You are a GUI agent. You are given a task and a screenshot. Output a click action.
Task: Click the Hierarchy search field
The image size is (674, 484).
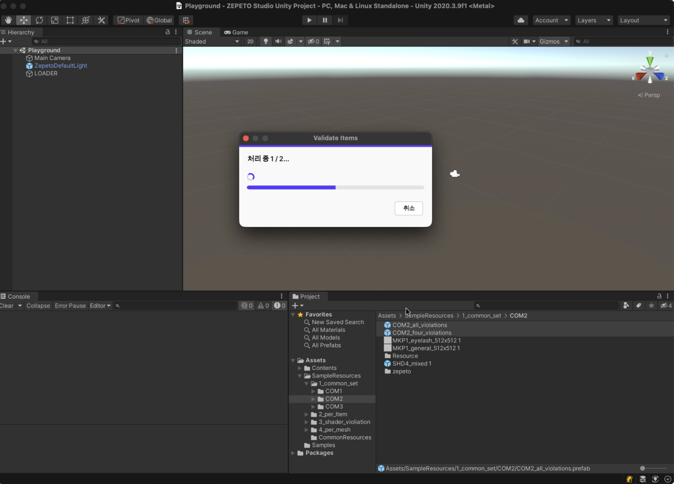coord(107,41)
